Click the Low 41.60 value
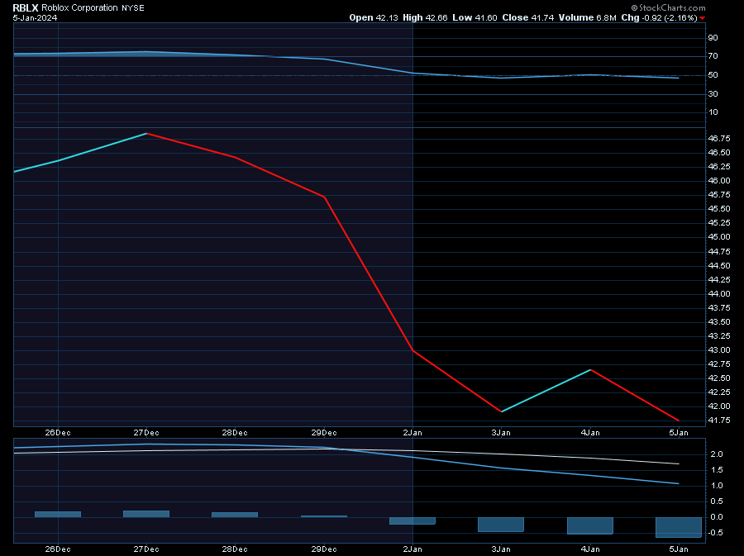The image size is (744, 556). pyautogui.click(x=475, y=18)
